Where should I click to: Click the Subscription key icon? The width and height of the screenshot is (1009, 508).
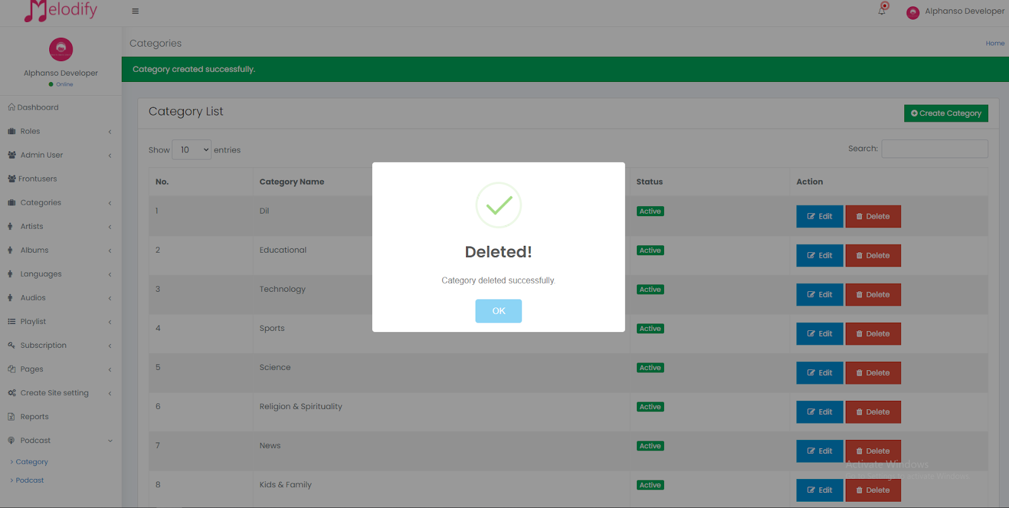(11, 345)
